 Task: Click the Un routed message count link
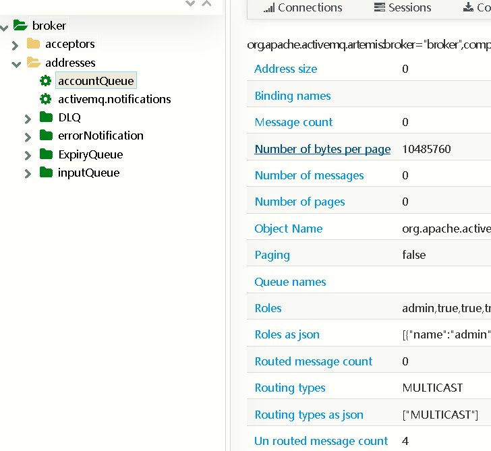click(321, 441)
